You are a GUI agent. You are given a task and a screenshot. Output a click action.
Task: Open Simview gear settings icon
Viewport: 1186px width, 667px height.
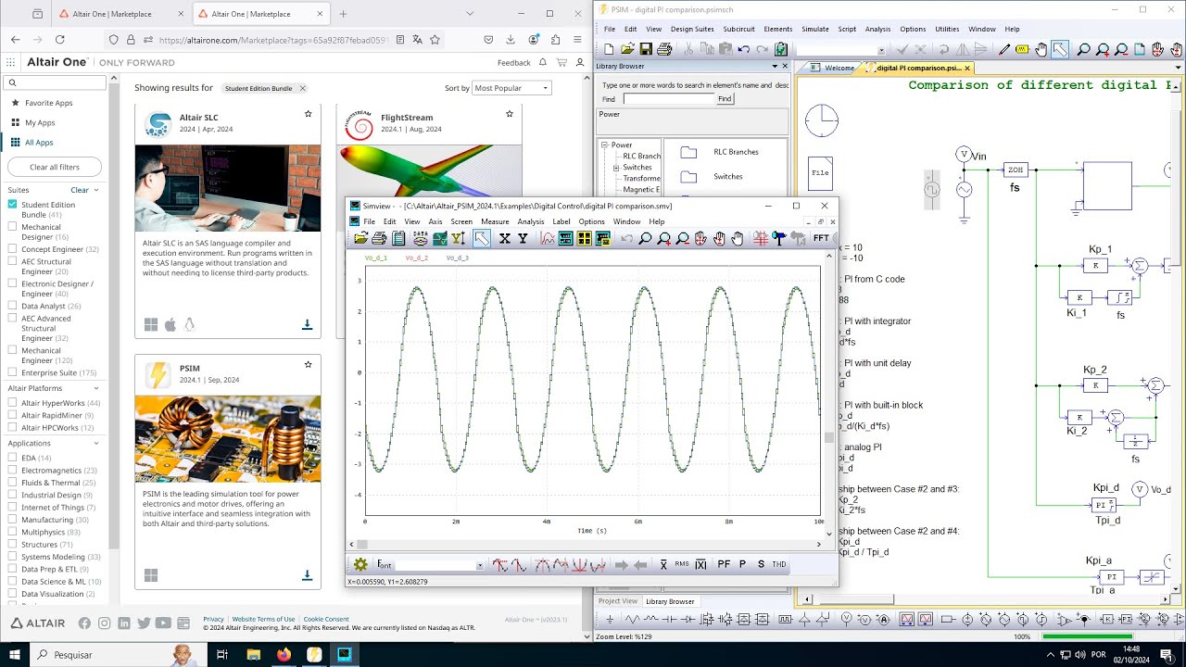360,565
